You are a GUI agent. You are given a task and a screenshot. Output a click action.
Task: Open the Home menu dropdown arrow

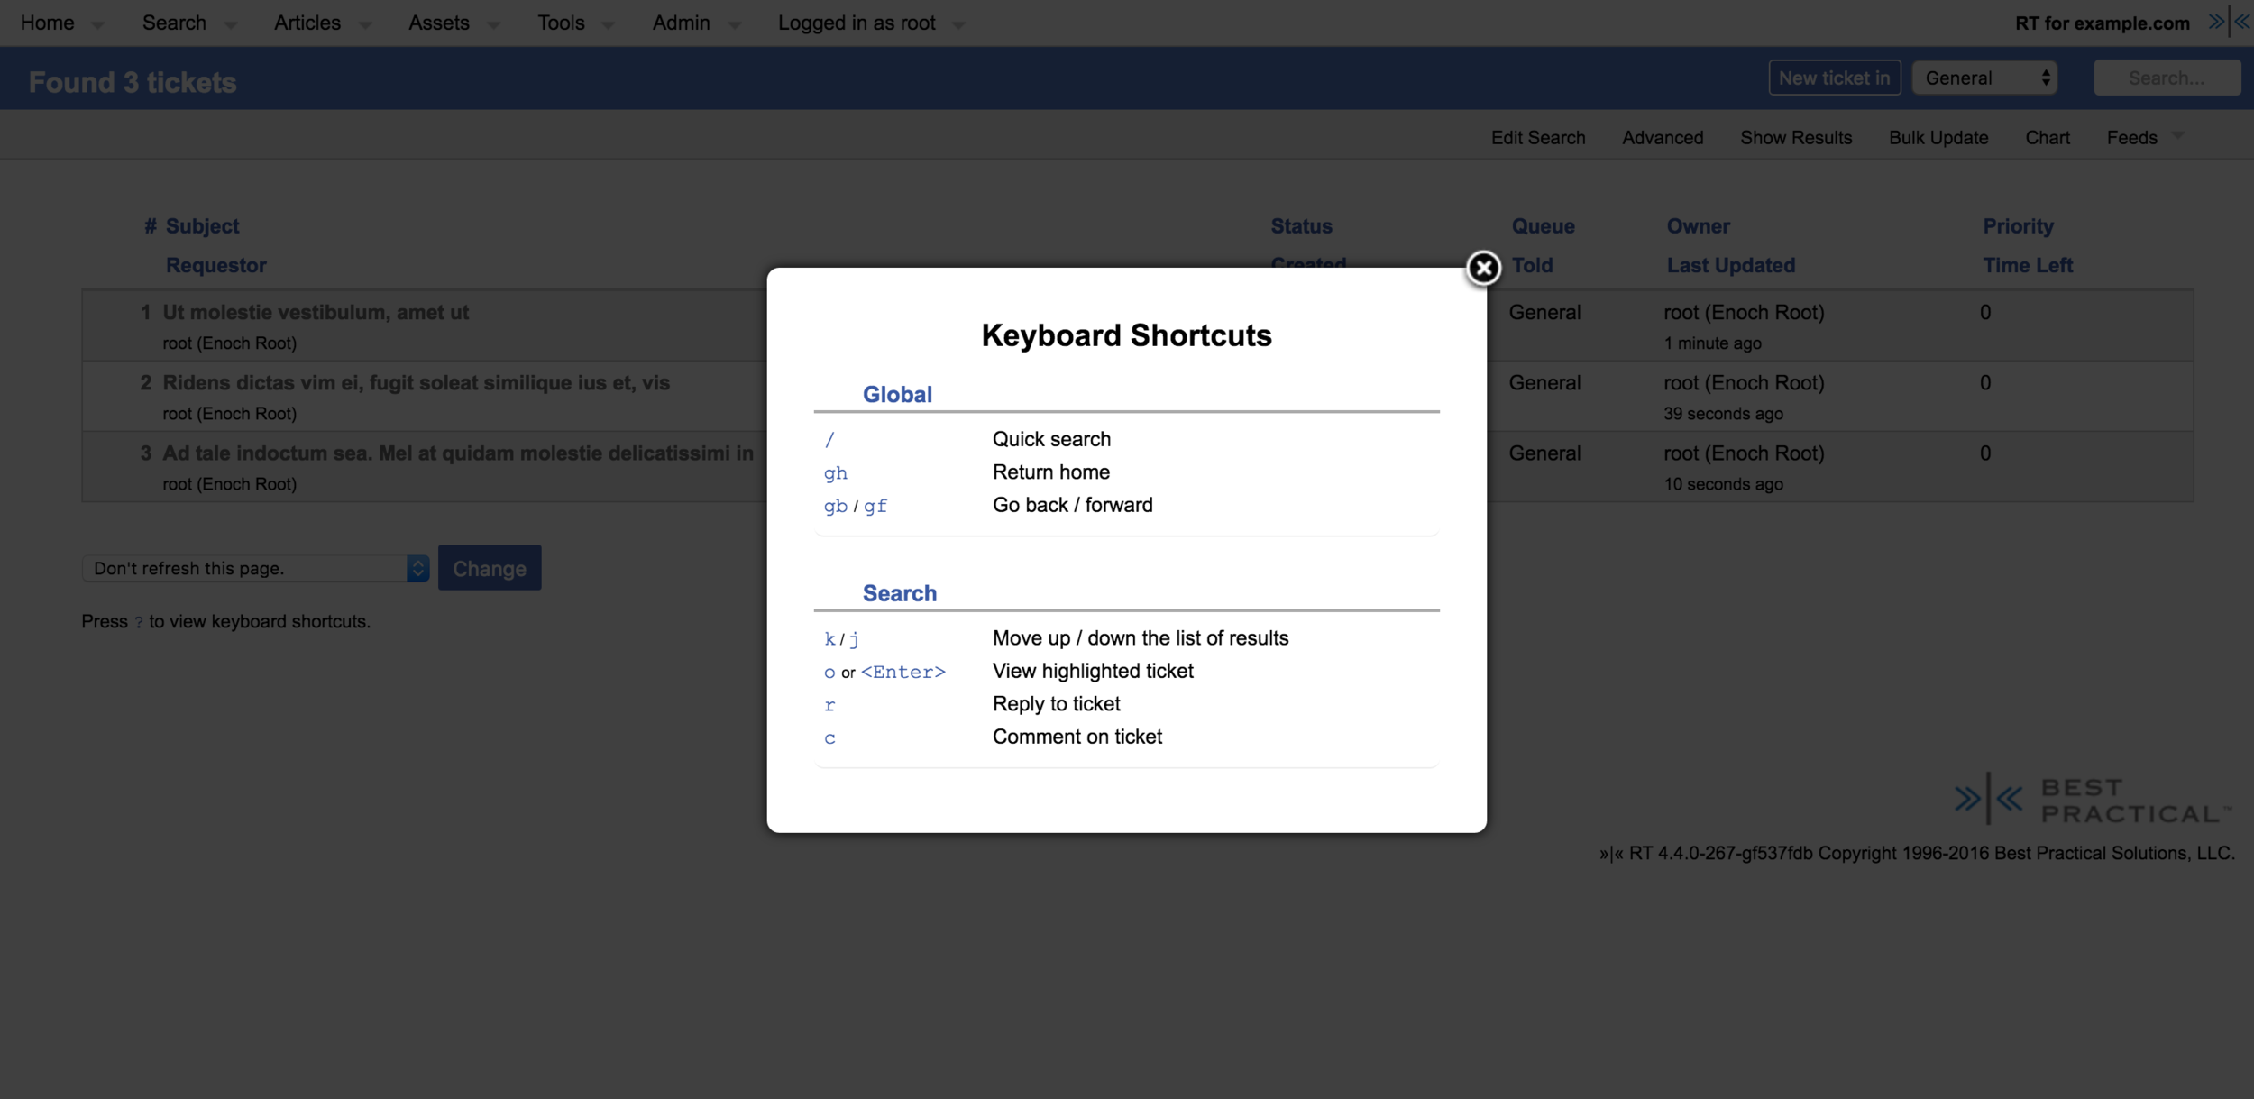click(96, 24)
